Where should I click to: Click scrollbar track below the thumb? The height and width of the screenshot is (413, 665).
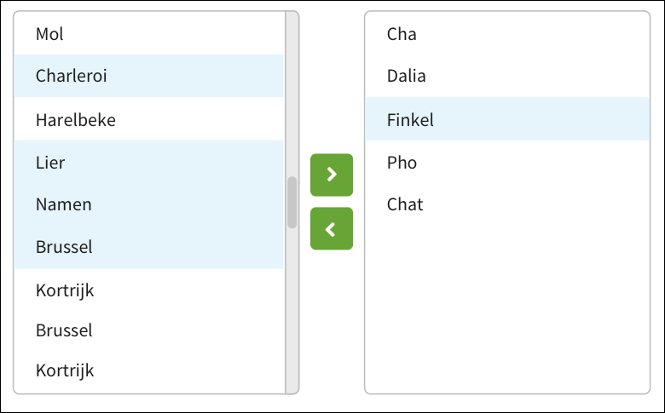(x=292, y=315)
